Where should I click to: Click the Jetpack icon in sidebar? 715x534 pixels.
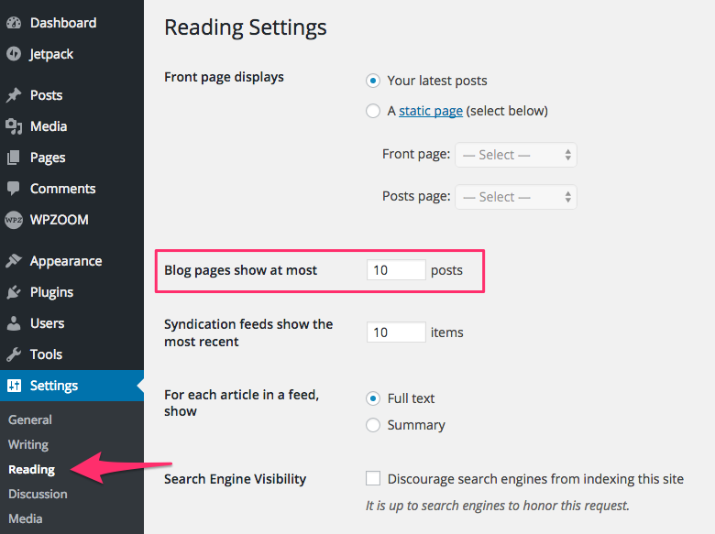point(14,54)
